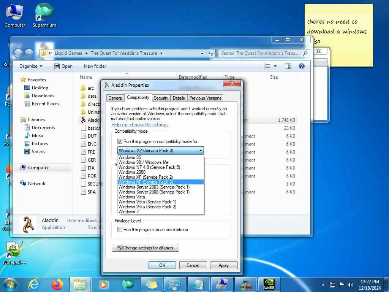Viewport: 389px width, 292px height.
Task: Select Downloads in Favorites
Action: tap(40, 95)
